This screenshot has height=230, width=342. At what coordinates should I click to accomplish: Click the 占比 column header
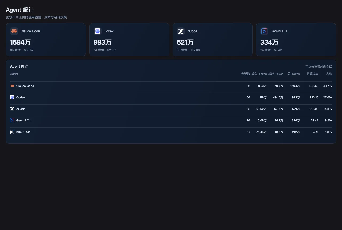coord(329,74)
